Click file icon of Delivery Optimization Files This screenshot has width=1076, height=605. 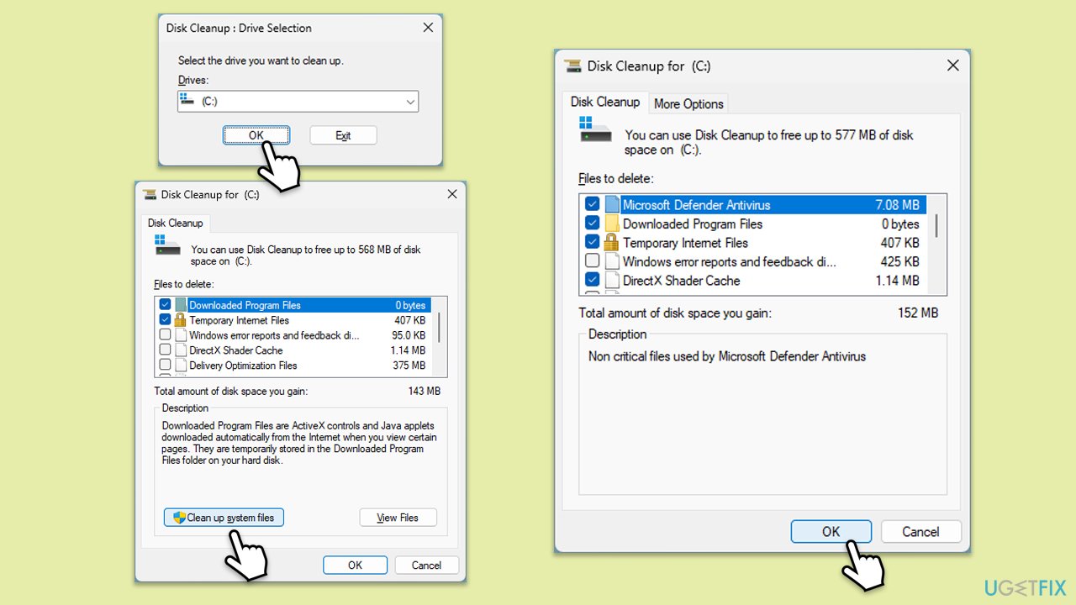pyautogui.click(x=180, y=366)
